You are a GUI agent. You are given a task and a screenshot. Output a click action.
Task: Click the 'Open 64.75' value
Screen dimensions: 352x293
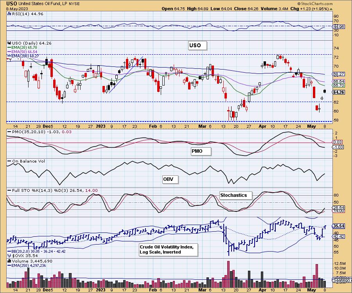(173, 9)
